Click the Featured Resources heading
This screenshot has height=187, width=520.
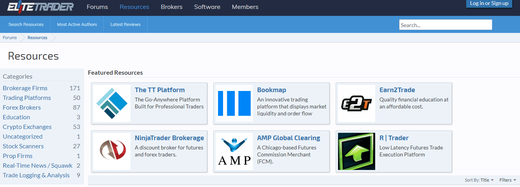click(x=115, y=72)
